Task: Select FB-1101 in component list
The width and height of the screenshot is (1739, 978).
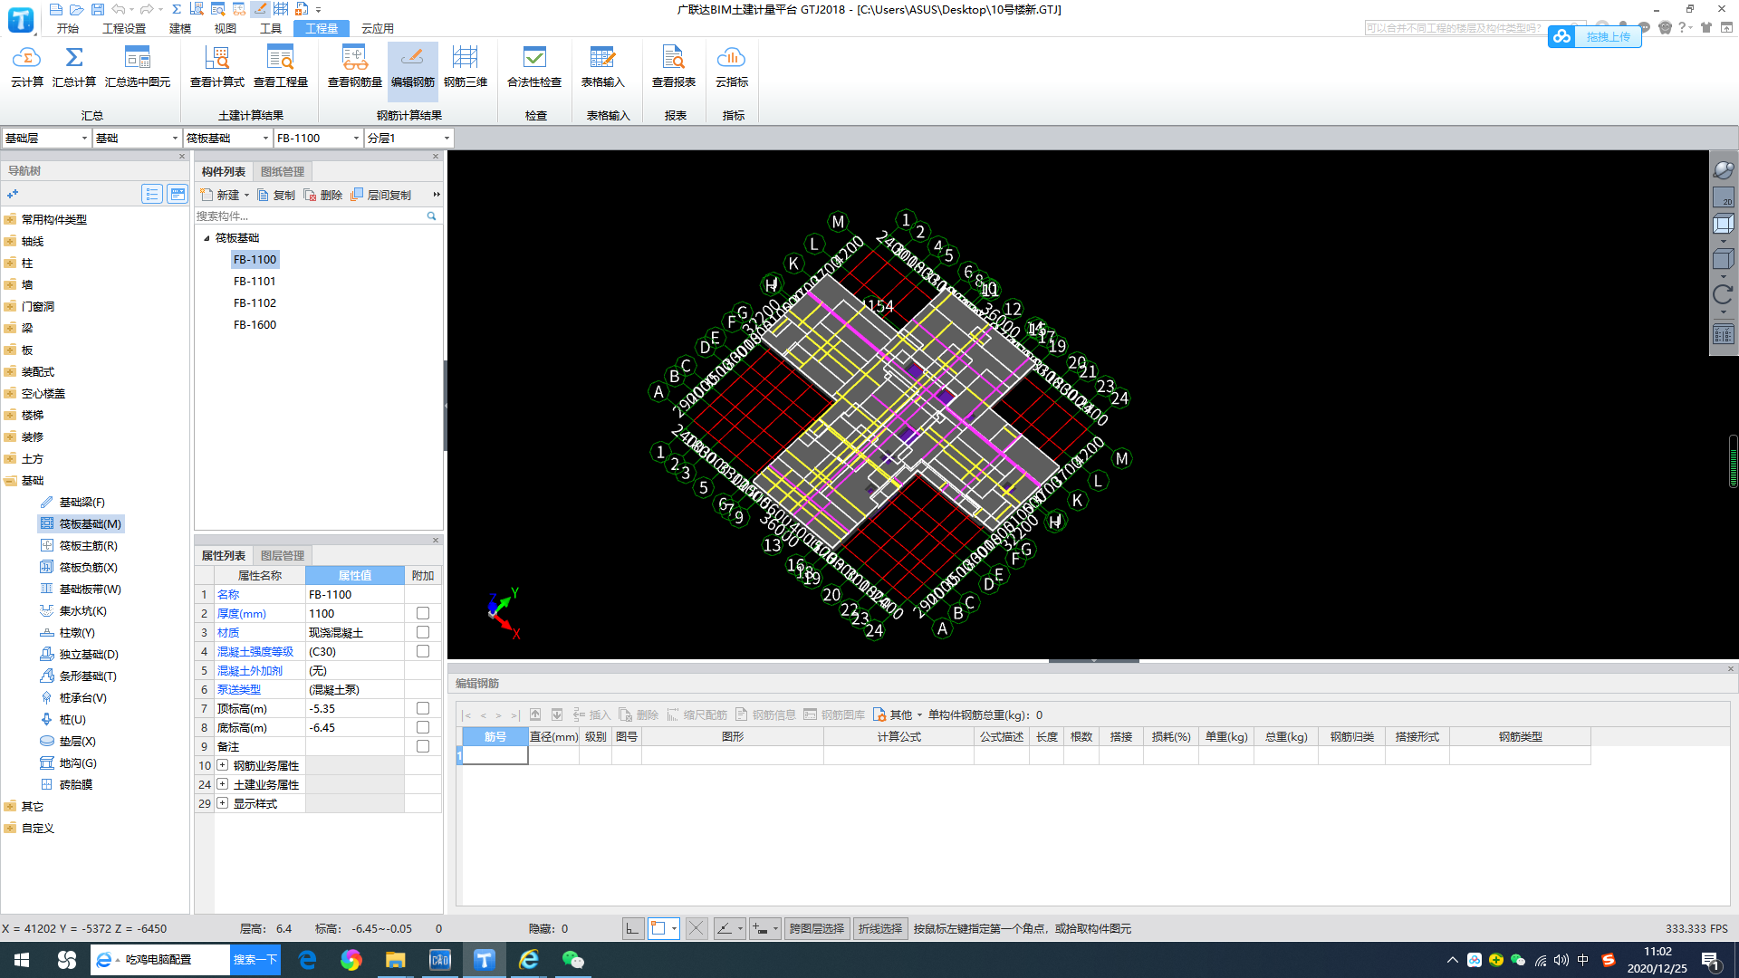Action: (255, 282)
